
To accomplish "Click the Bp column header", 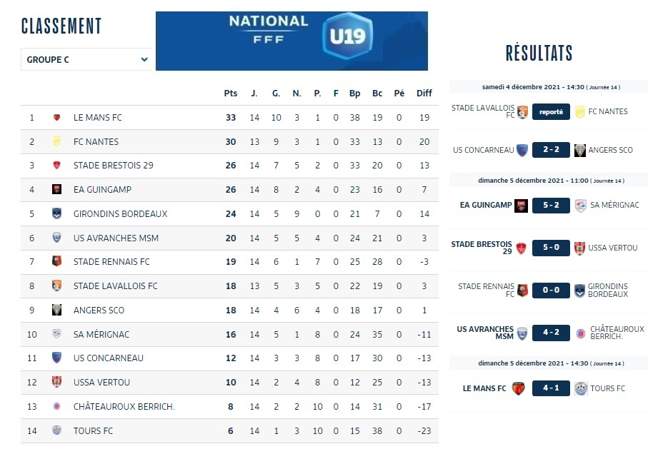I will [x=354, y=94].
